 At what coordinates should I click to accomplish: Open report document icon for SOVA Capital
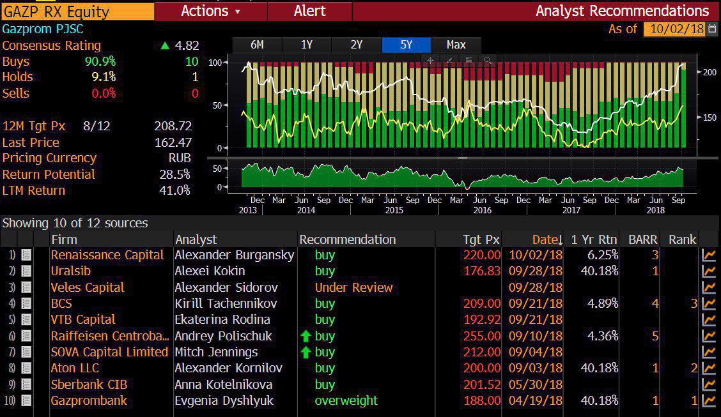(x=26, y=353)
